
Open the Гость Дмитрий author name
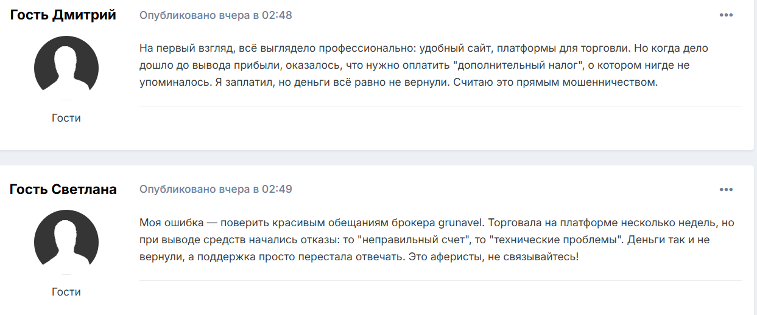pos(63,15)
